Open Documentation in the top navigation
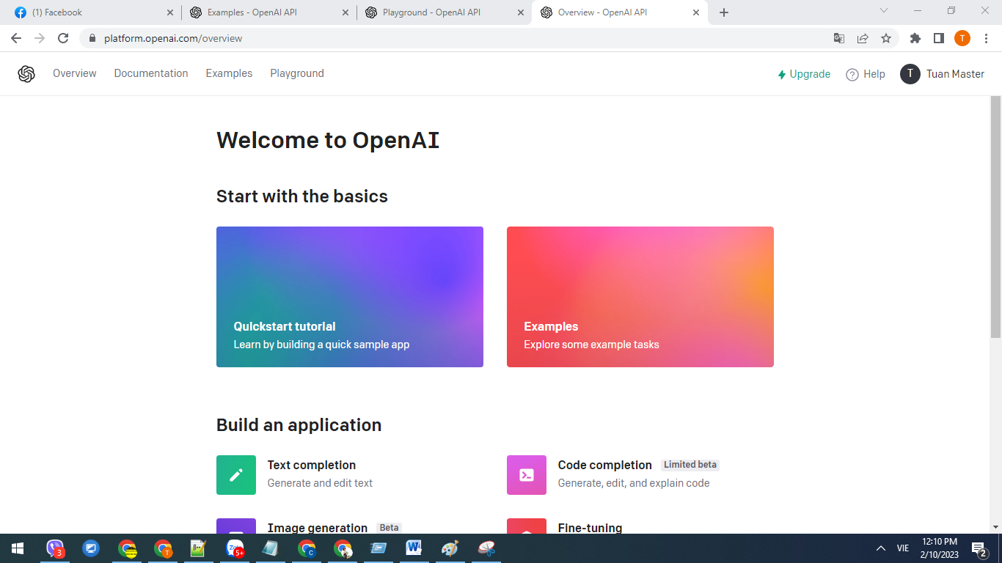Image resolution: width=1002 pixels, height=563 pixels. 151,73
